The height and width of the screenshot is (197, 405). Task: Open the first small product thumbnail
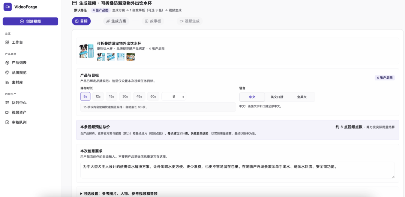point(101,57)
